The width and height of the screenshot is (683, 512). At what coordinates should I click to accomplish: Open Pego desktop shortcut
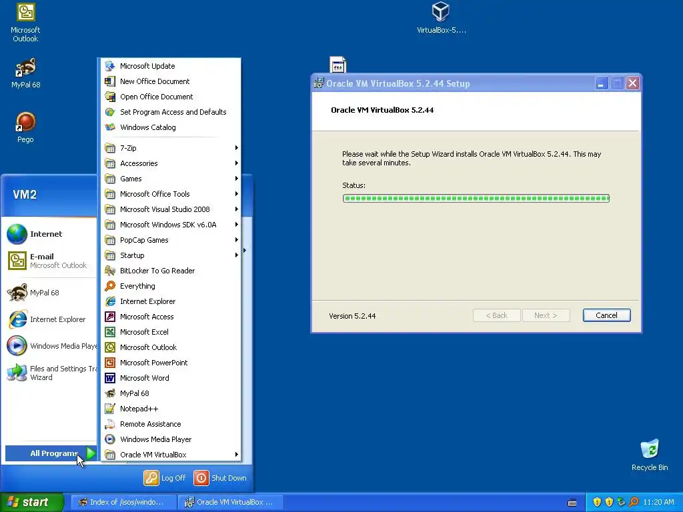25,127
